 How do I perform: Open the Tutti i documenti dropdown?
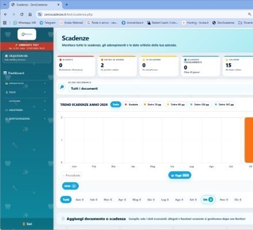(x=160, y=89)
